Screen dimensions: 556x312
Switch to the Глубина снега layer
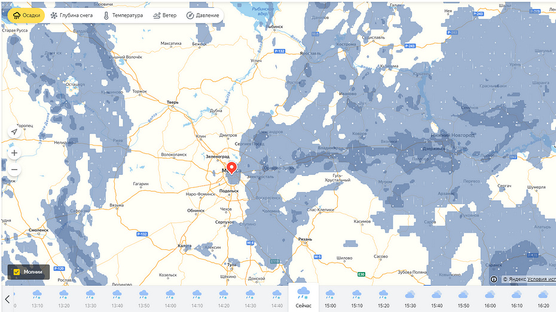point(72,16)
